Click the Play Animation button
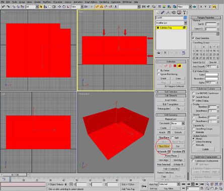 point(193,184)
